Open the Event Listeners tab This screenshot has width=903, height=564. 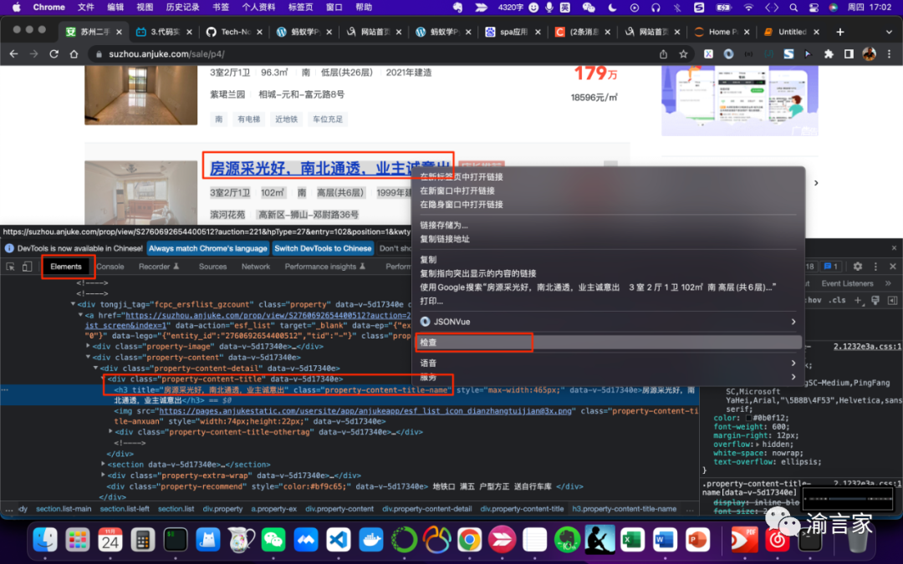point(847,283)
